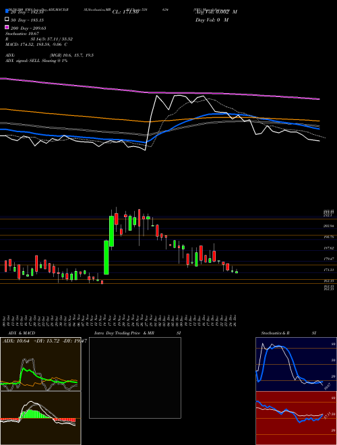This screenshot has width=337, height=445.
Task: Select the ADX (MGR) values line
Action: pos(50,55)
